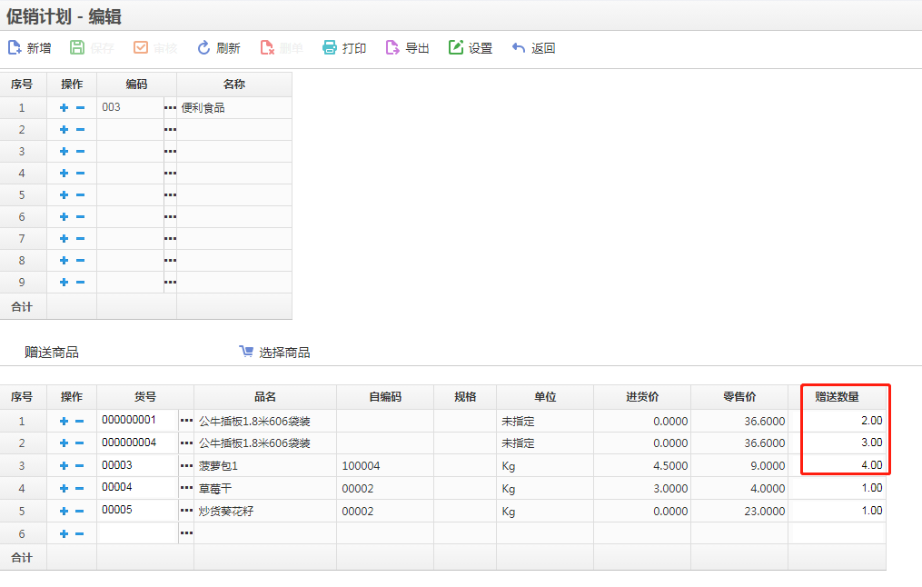This screenshot has height=587, width=922.
Task: Remove 炒货葵花籽 row with minus icon
Action: pos(79,511)
